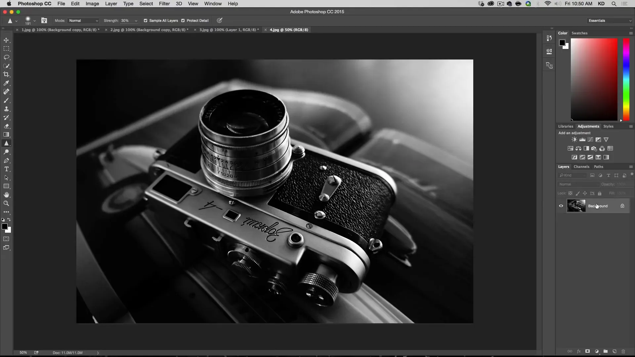Hide the Background layer visibility eye
Screen dimensions: 635x357
561,206
